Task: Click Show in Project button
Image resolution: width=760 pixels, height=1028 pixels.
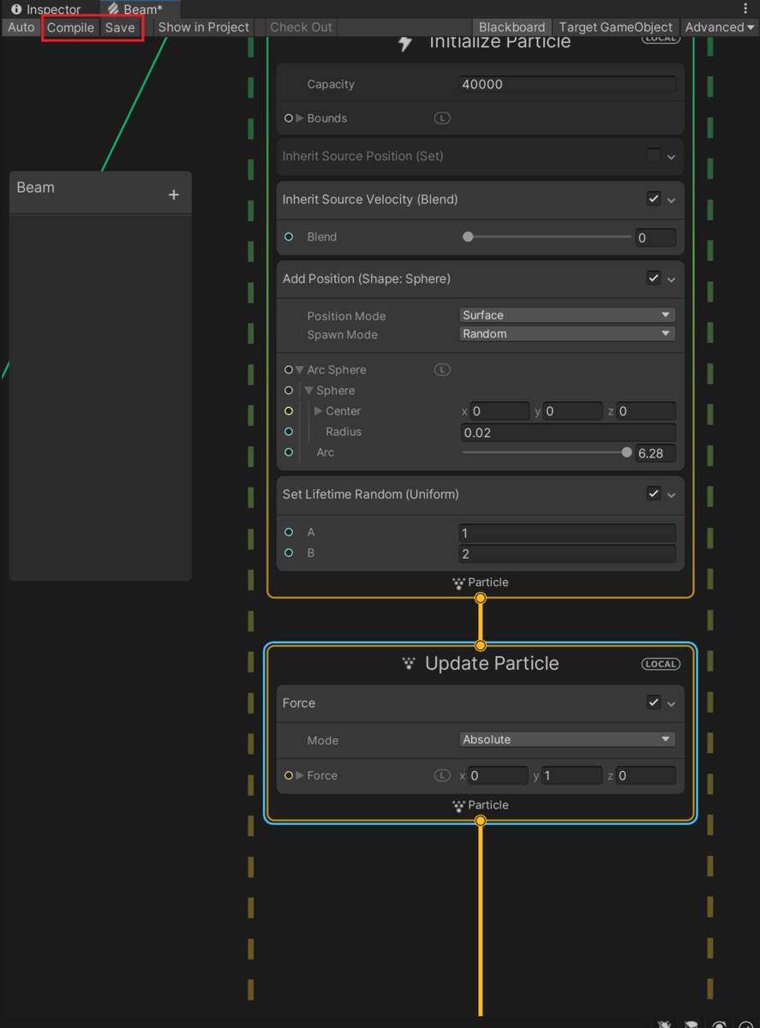Action: (204, 27)
